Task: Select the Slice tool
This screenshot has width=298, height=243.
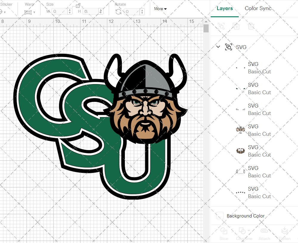Action: (x=224, y=233)
